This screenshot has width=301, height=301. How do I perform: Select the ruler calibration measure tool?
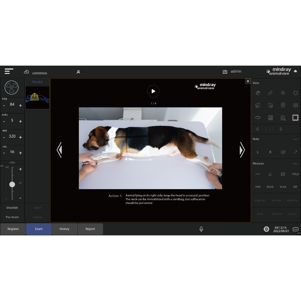(283, 174)
